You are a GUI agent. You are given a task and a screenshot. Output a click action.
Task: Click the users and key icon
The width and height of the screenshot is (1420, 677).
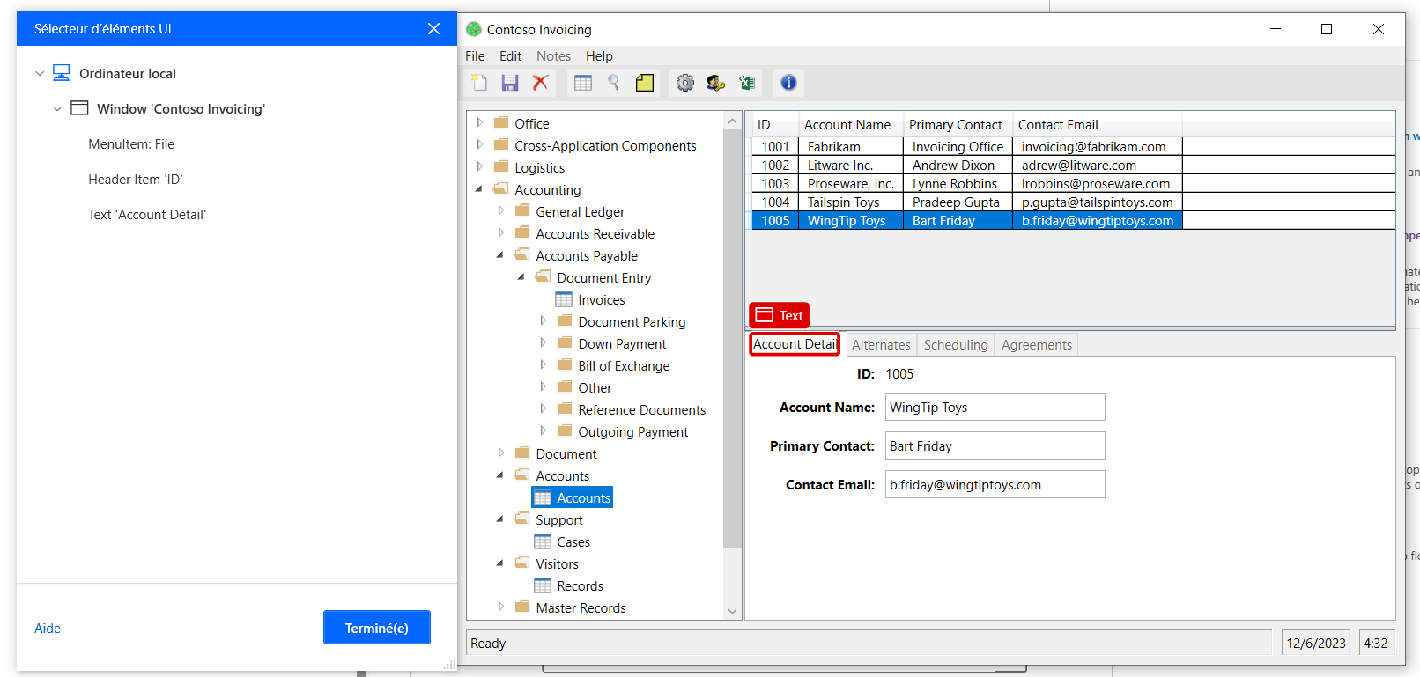716,83
